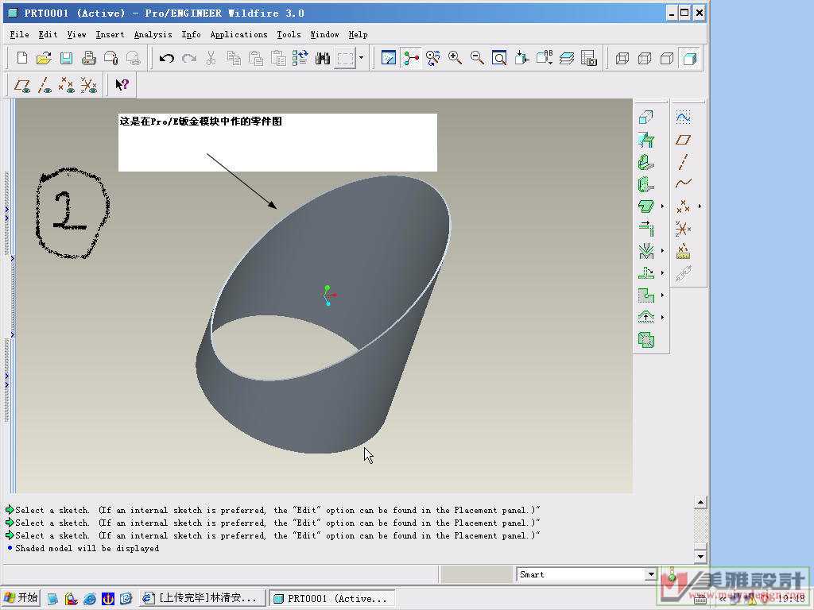The image size is (814, 610).
Task: Zoom in with the magnifier plus icon
Action: pyautogui.click(x=455, y=58)
